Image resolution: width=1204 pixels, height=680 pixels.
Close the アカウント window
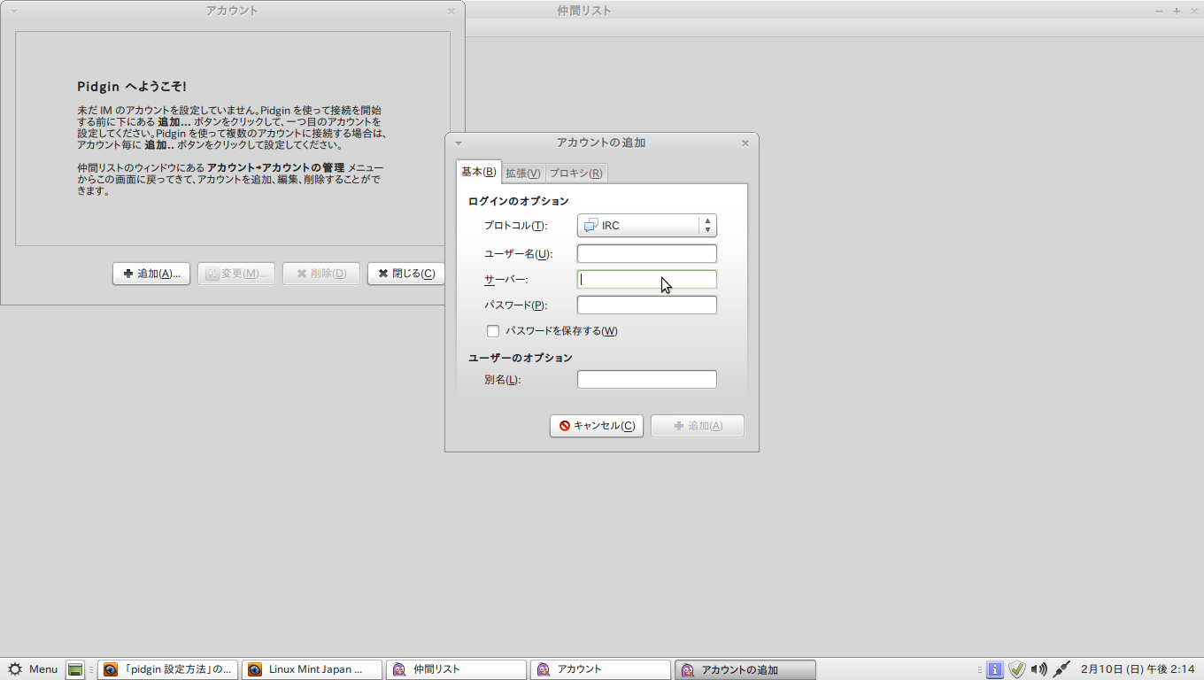click(451, 11)
